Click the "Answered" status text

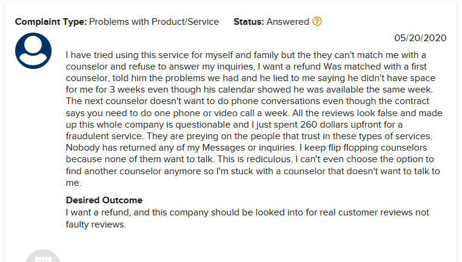pyautogui.click(x=287, y=22)
